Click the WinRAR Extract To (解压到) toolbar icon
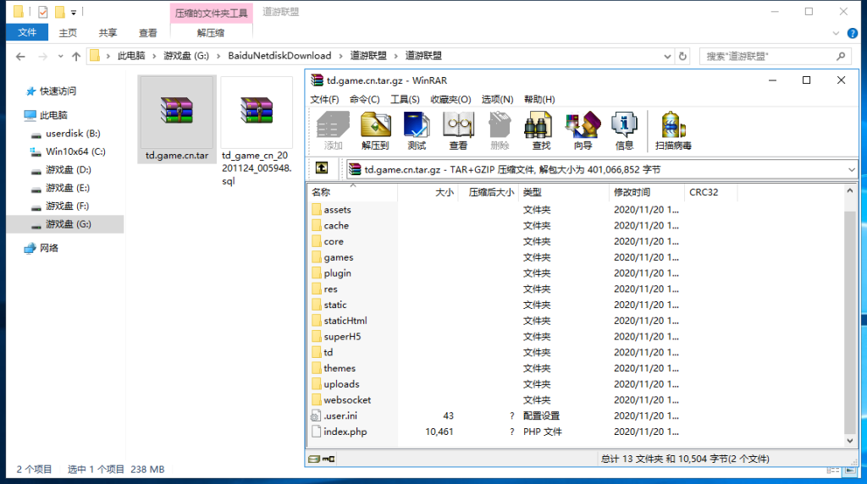The width and height of the screenshot is (867, 484). [375, 130]
